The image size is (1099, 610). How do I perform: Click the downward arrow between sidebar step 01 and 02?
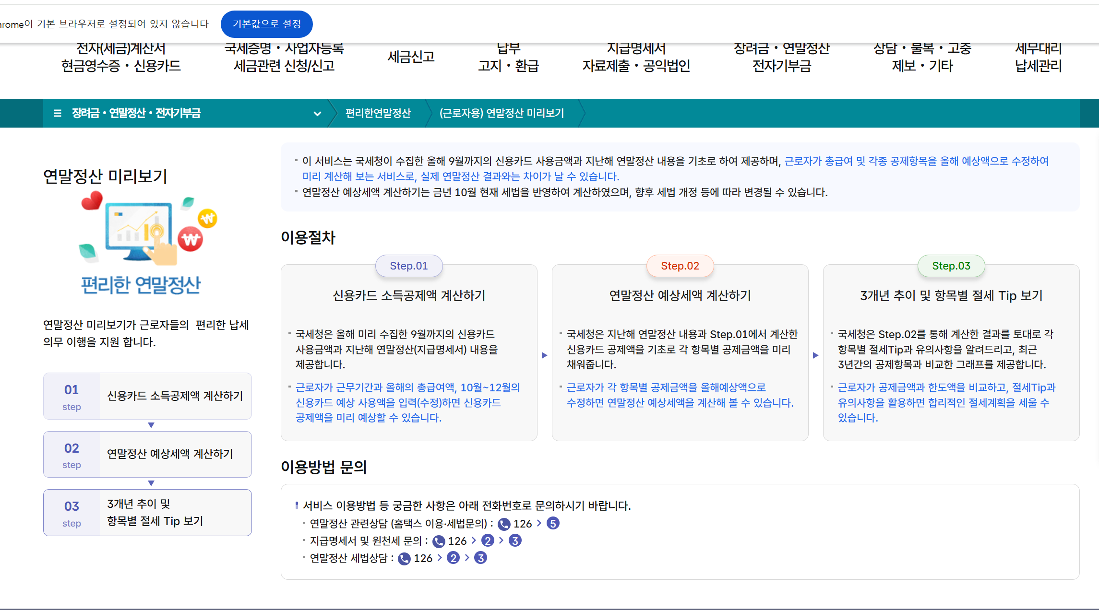pyautogui.click(x=152, y=425)
